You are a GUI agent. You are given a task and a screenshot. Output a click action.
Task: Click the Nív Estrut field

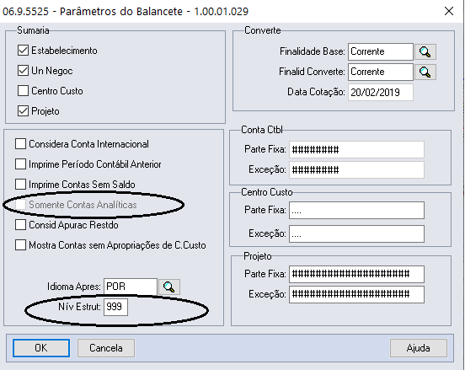pyautogui.click(x=115, y=307)
